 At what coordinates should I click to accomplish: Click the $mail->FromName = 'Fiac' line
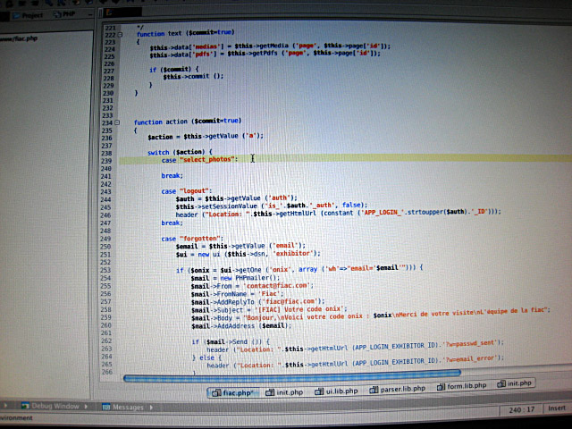coord(237,294)
